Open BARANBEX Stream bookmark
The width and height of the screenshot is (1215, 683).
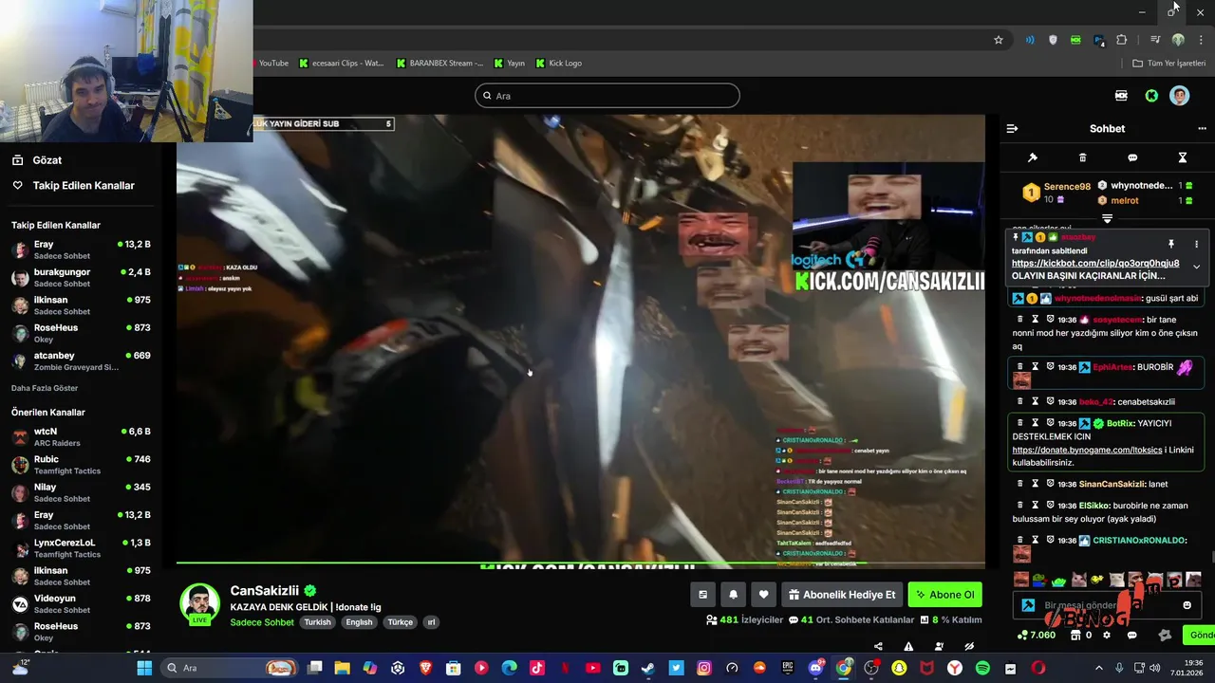(x=439, y=64)
